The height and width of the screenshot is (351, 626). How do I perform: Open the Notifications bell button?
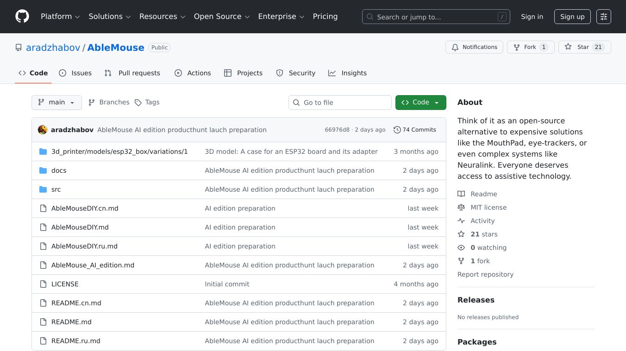[474, 47]
